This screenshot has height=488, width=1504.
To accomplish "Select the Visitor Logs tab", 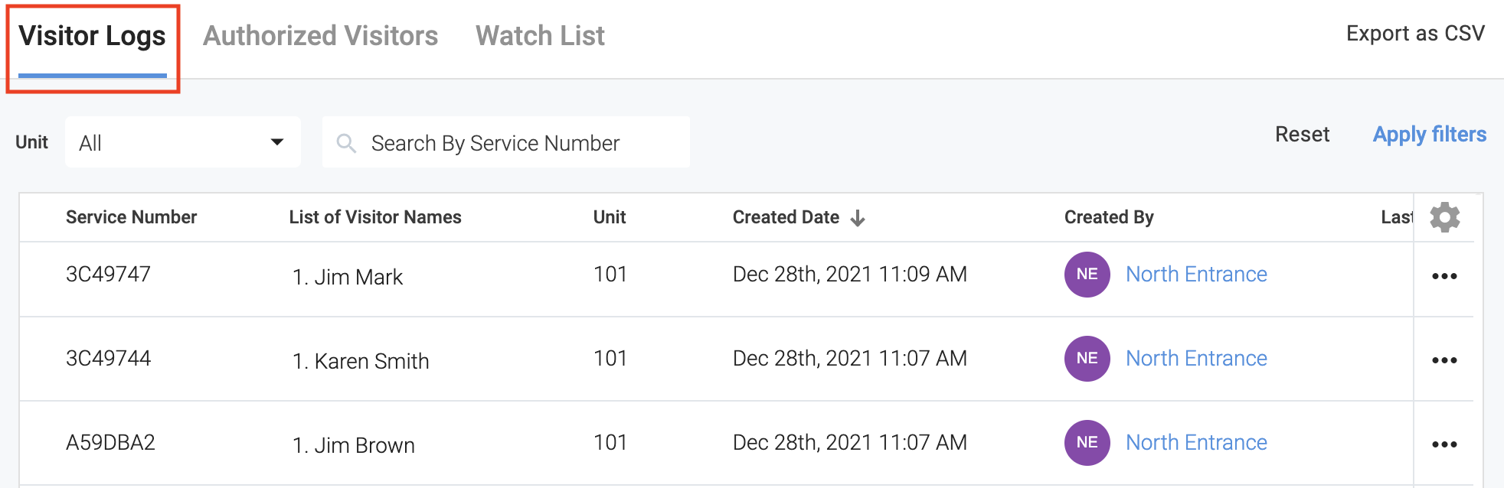I will click(92, 36).
